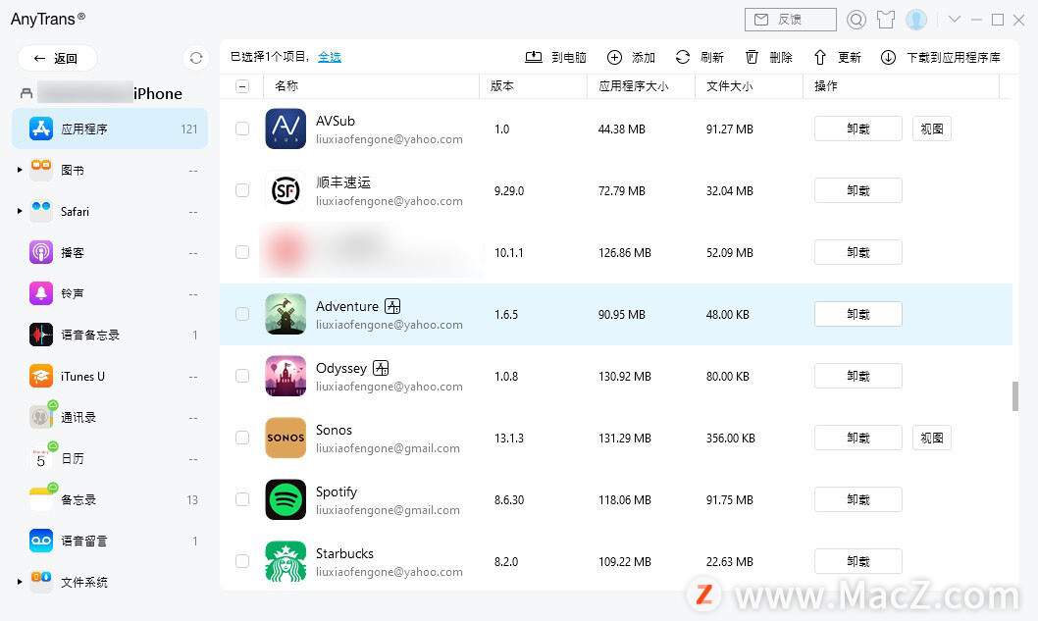
Task: Click the device icon beside iPhone name
Action: click(x=26, y=93)
